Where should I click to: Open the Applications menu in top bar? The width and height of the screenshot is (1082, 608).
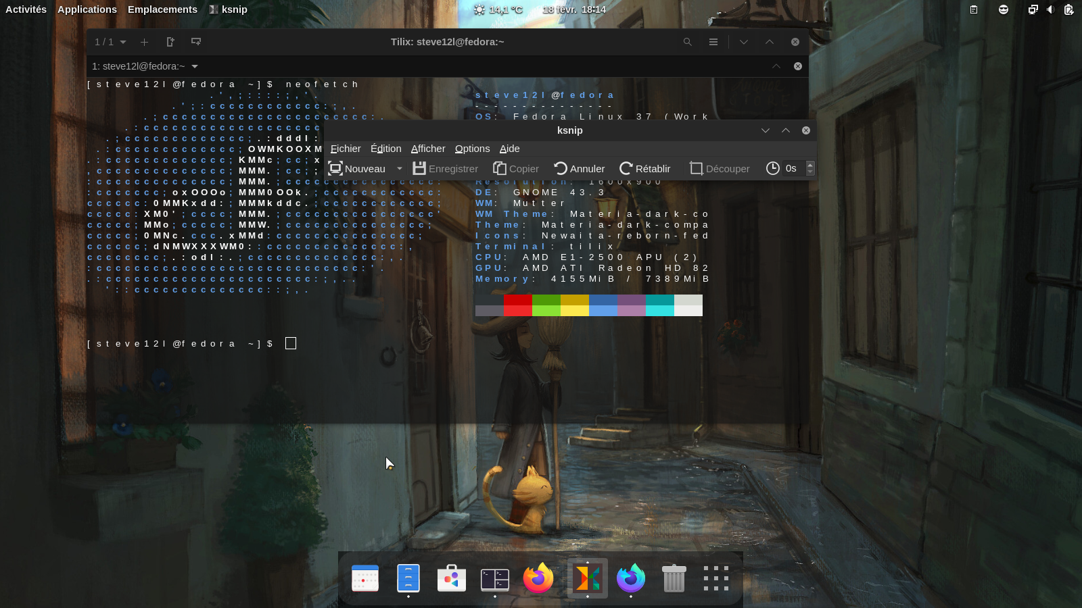tap(87, 9)
